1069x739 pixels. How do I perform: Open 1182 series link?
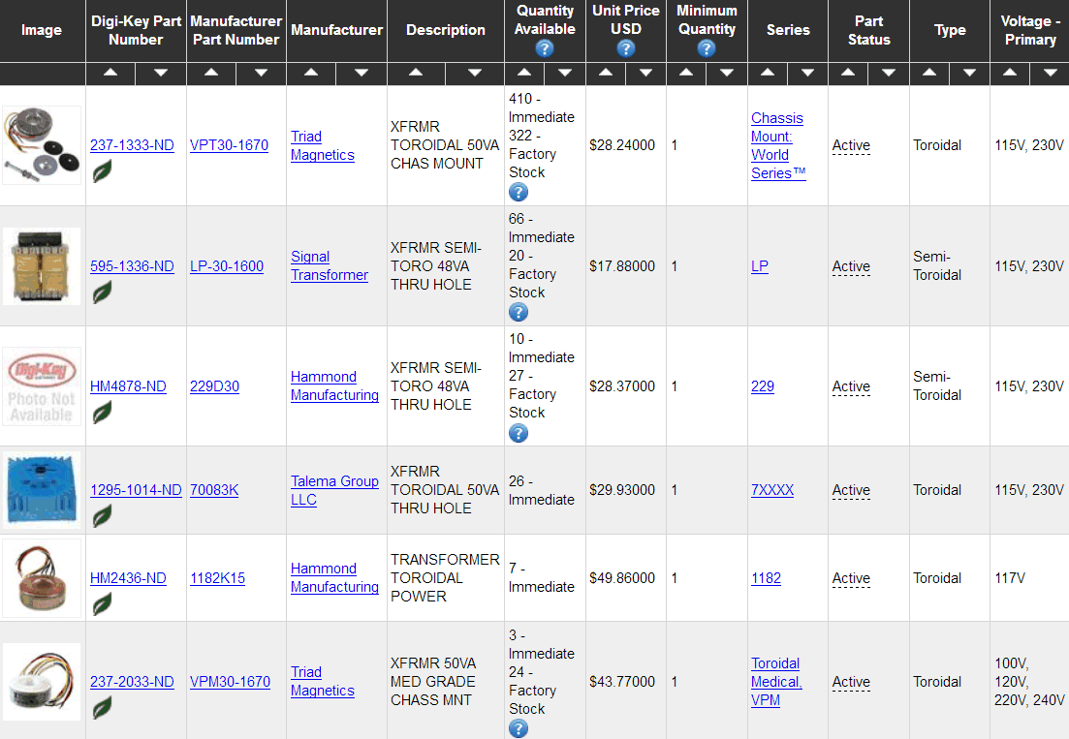[x=766, y=578]
